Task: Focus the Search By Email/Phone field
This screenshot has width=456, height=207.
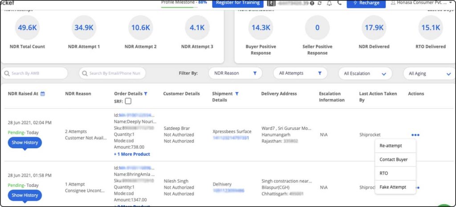Action: (112, 73)
